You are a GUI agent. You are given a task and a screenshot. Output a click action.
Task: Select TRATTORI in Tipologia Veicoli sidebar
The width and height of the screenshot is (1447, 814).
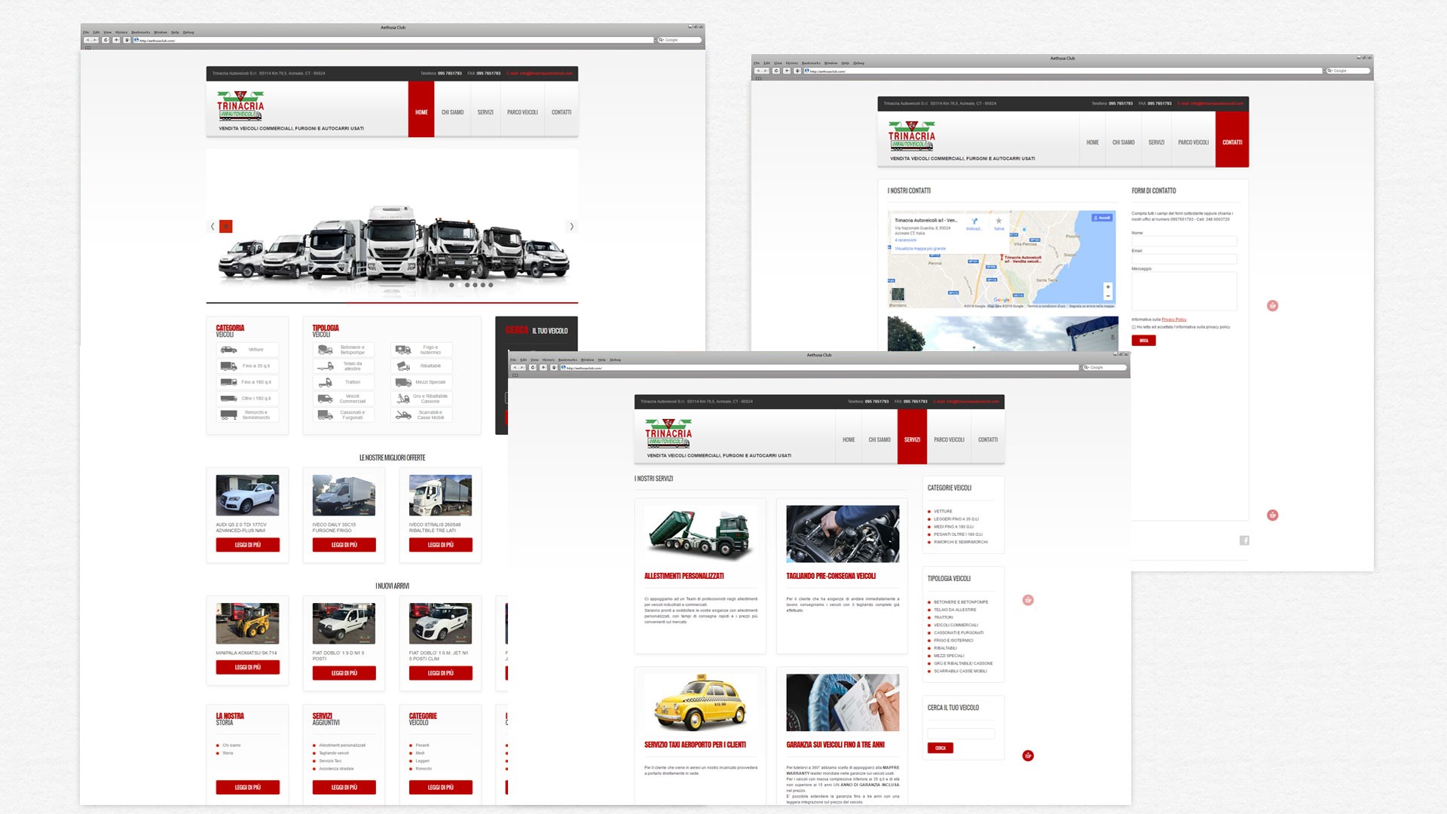pyautogui.click(x=943, y=617)
